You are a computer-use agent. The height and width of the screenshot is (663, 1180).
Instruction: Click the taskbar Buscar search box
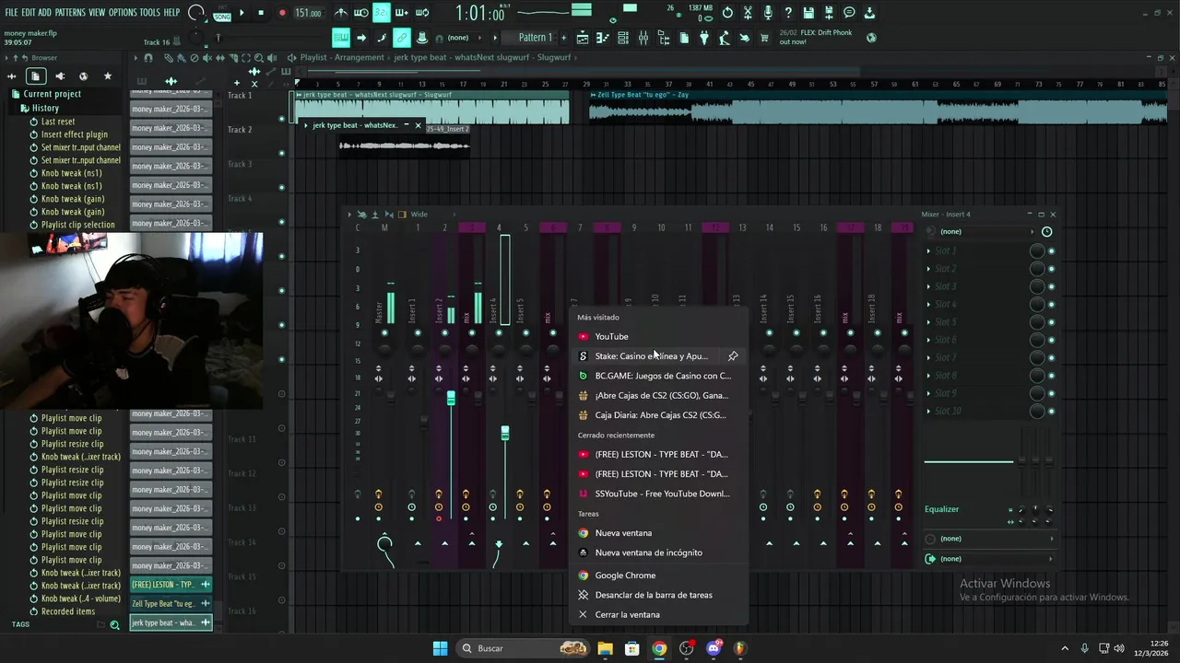point(524,648)
